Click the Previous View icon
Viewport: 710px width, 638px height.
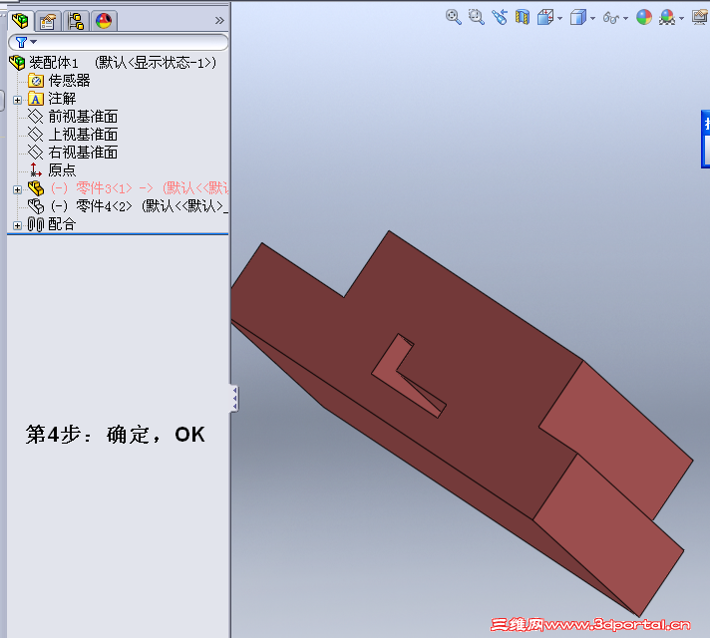(500, 17)
